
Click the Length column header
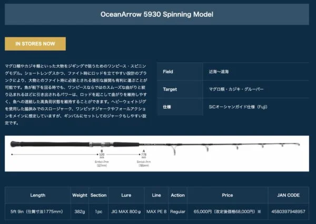[38, 195]
